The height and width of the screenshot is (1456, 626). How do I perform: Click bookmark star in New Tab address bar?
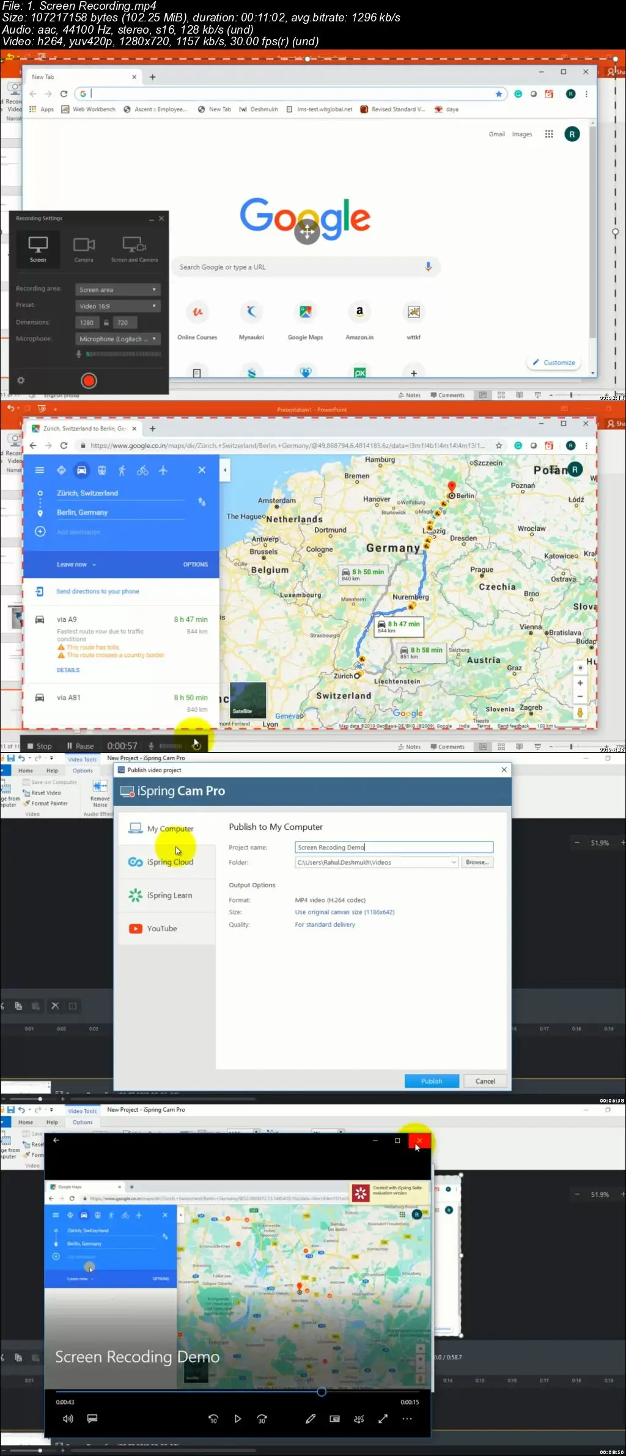[499, 94]
